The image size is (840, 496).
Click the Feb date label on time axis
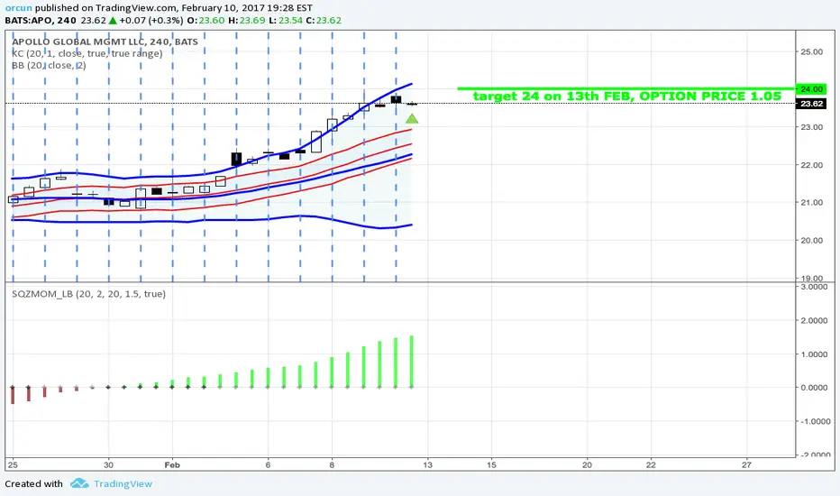[172, 465]
